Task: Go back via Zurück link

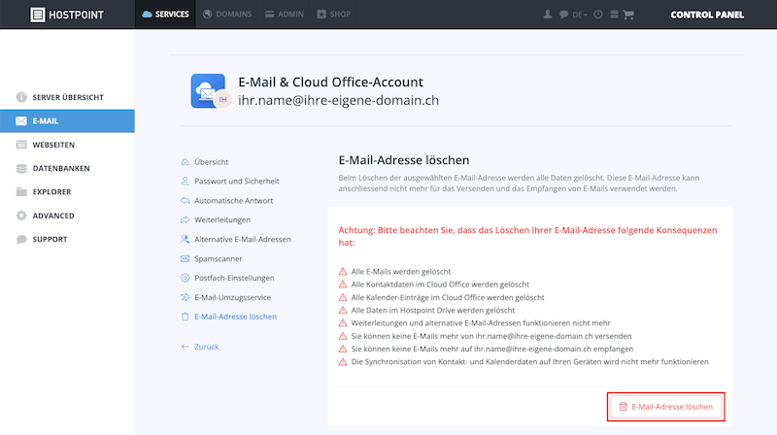Action: coord(206,347)
